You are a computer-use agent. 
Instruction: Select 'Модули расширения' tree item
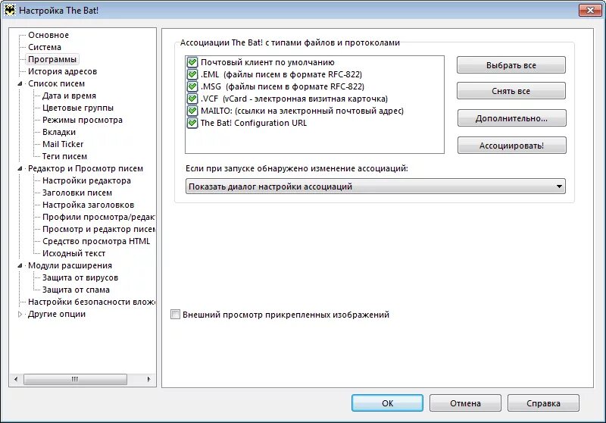pyautogui.click(x=70, y=265)
